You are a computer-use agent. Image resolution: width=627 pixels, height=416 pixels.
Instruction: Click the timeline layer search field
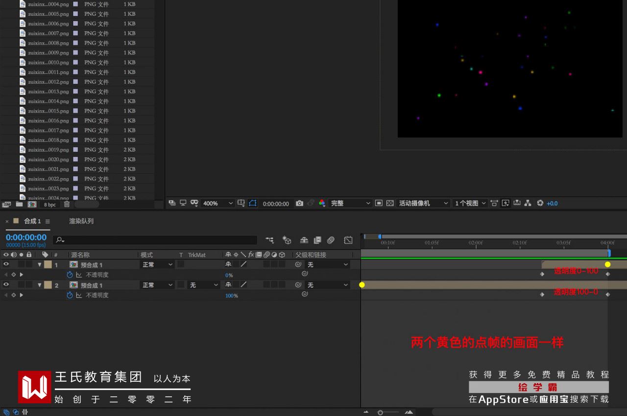(155, 240)
